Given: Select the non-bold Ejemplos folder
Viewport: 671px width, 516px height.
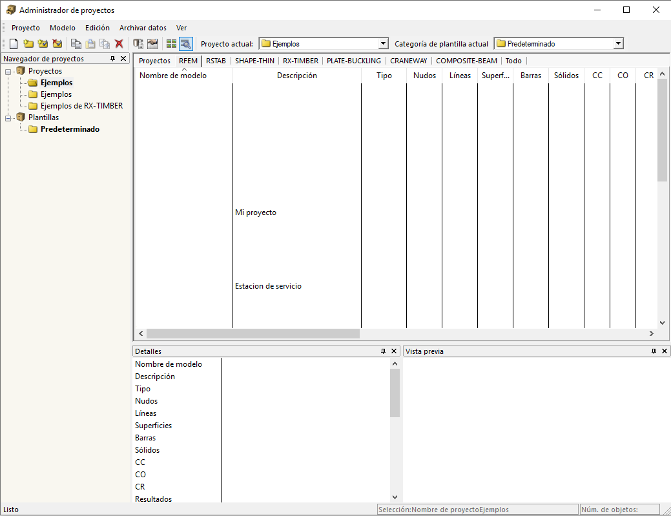Looking at the screenshot, I should pos(56,94).
